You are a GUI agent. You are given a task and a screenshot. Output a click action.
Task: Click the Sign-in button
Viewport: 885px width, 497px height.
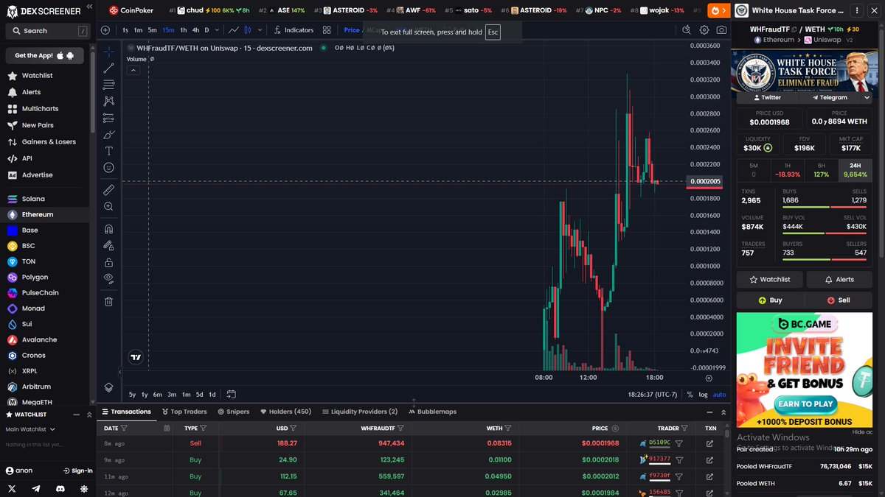(77, 470)
